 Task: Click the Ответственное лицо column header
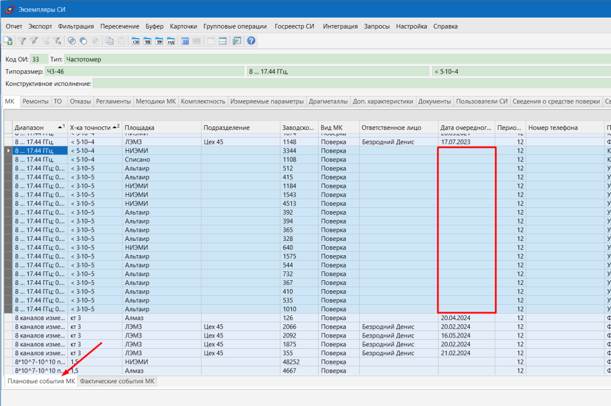pos(399,128)
